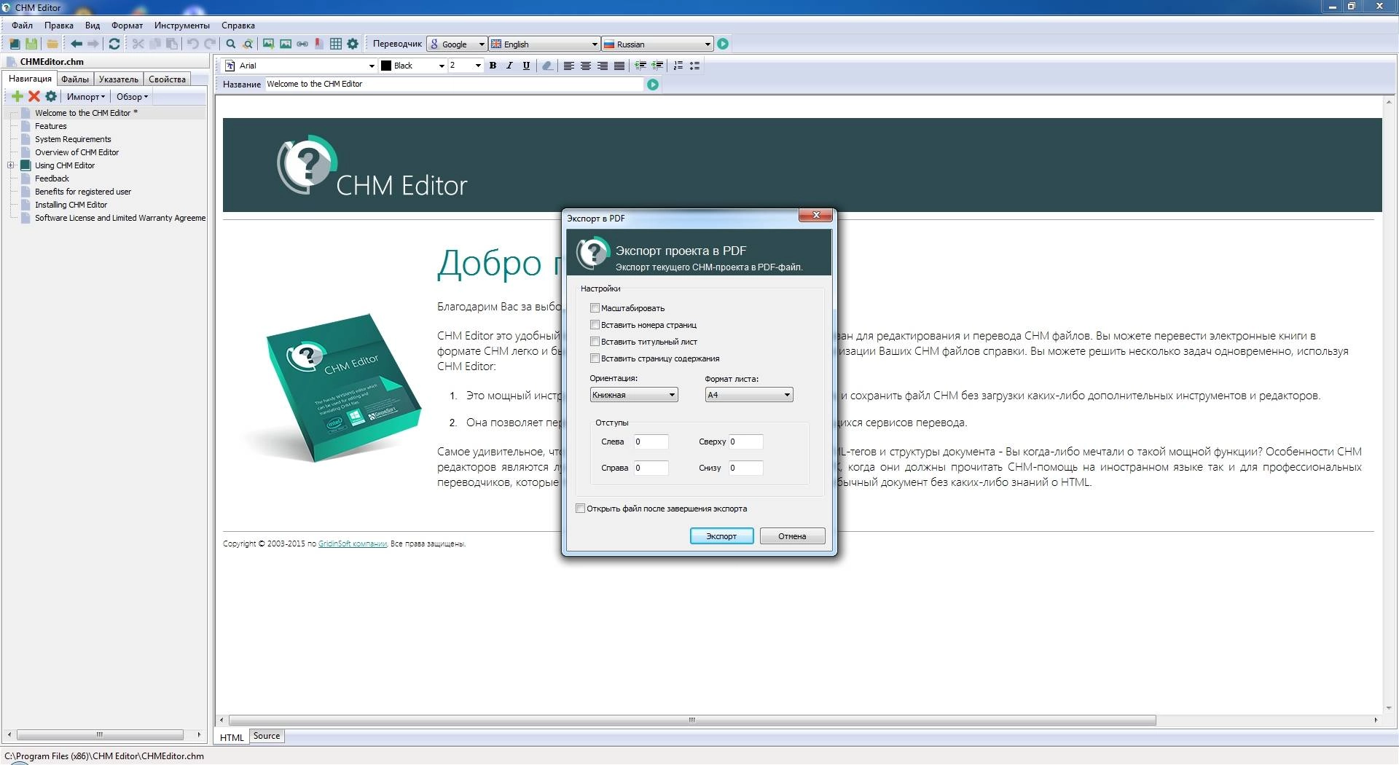Image resolution: width=1399 pixels, height=765 pixels.
Task: Toggle Underline formatting
Action: (526, 66)
